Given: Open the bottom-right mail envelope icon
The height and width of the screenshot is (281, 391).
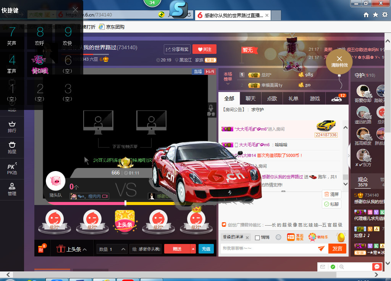Looking at the screenshot, I should click(x=323, y=267).
